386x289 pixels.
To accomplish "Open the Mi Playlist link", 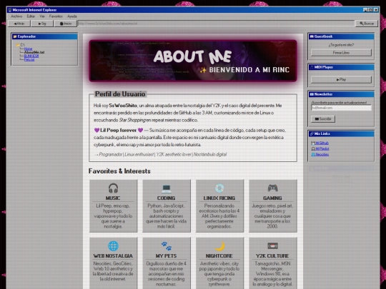I will 320,148.
